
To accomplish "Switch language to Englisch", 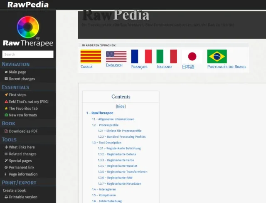I will click(114, 65).
